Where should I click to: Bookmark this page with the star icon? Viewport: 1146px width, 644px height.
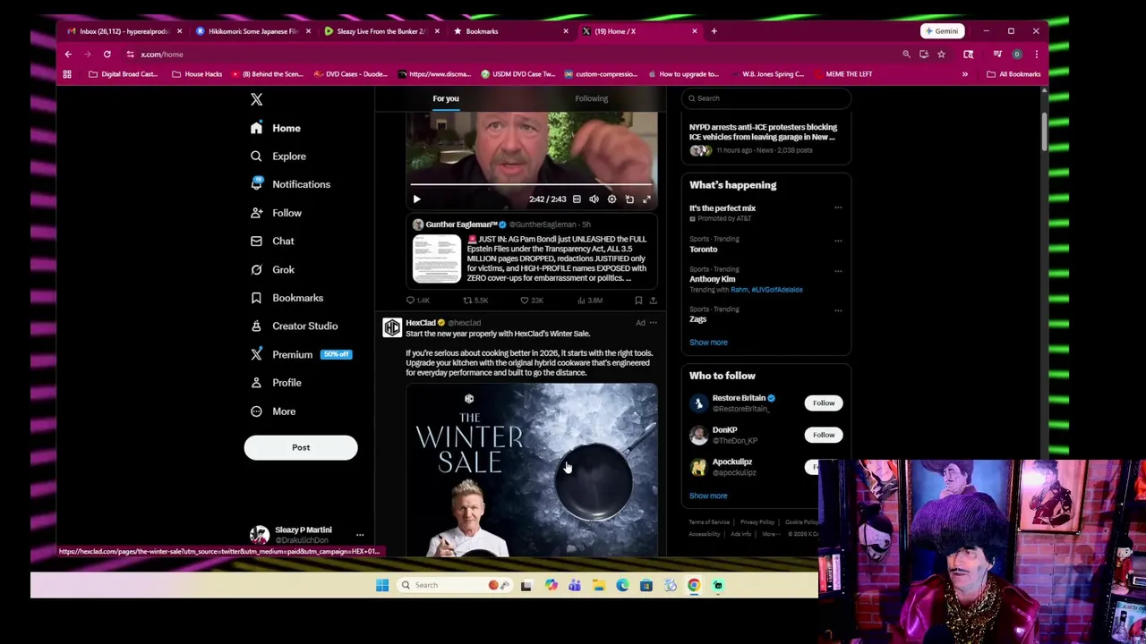click(x=941, y=55)
